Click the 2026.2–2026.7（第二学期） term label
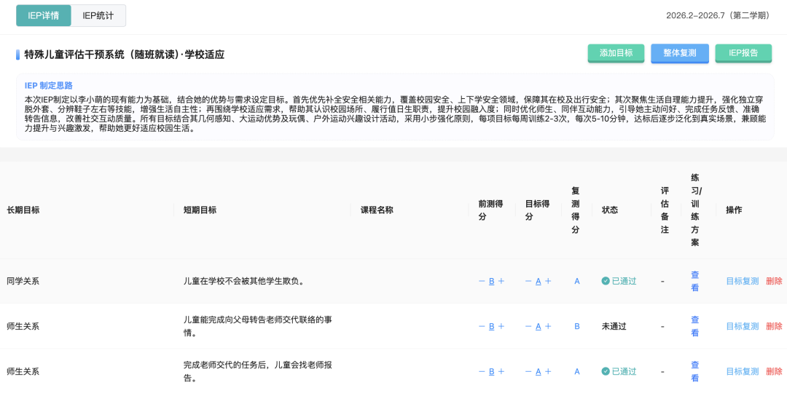Viewport: 787px width, 393px height. click(719, 15)
